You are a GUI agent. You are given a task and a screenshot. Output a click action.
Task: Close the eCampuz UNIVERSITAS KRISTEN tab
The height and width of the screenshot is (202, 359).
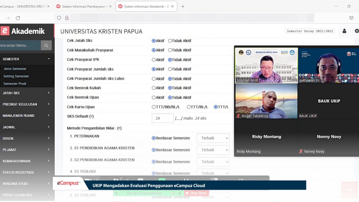[48, 6]
